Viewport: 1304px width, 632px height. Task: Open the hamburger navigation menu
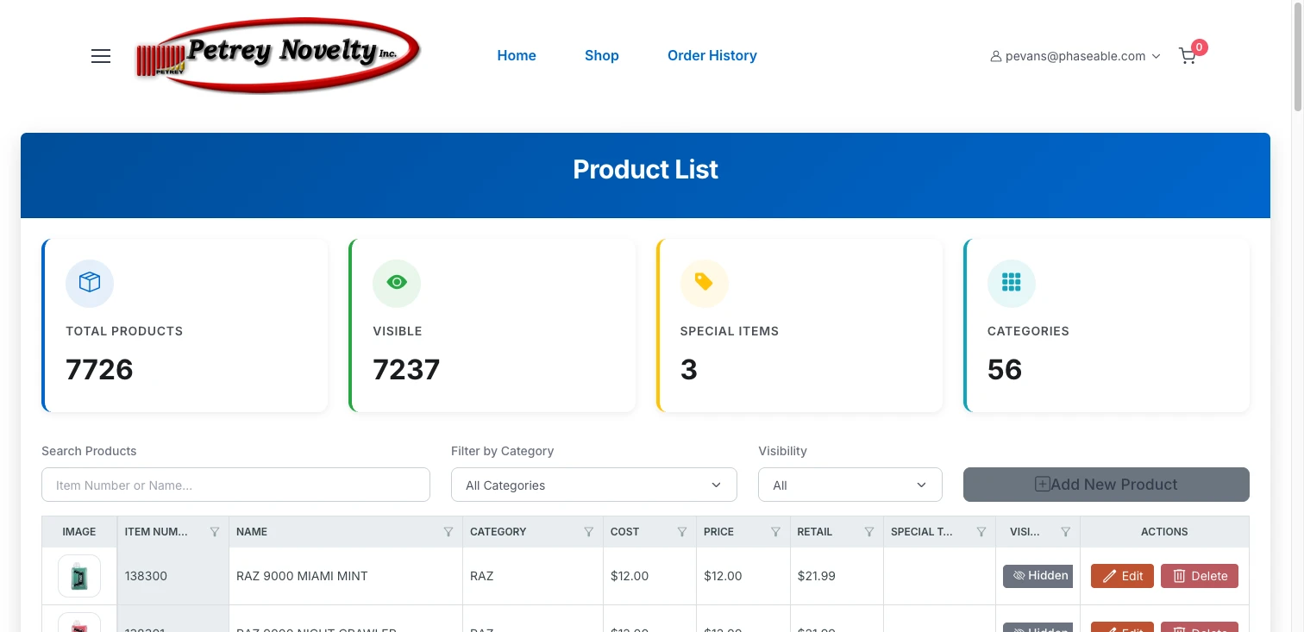point(100,55)
